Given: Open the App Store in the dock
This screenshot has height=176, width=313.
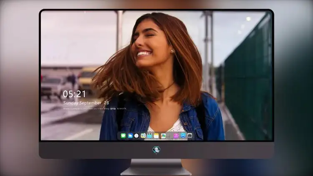Looking at the screenshot, I should [183, 136].
